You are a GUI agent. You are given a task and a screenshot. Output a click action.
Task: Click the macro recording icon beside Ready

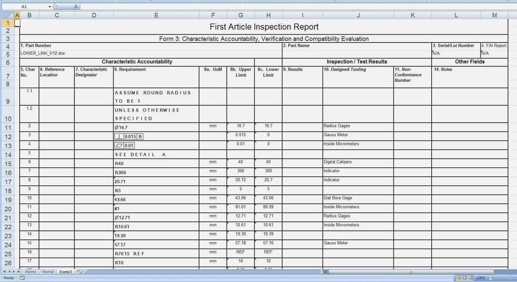[22, 278]
